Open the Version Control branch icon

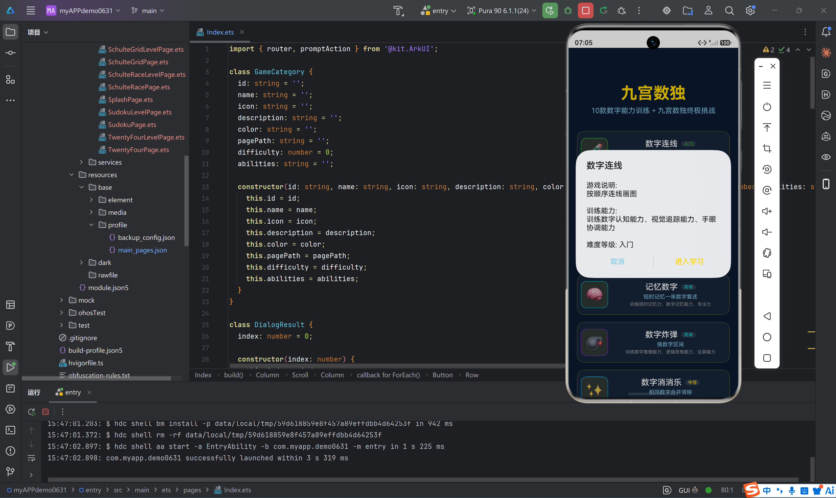[10, 472]
